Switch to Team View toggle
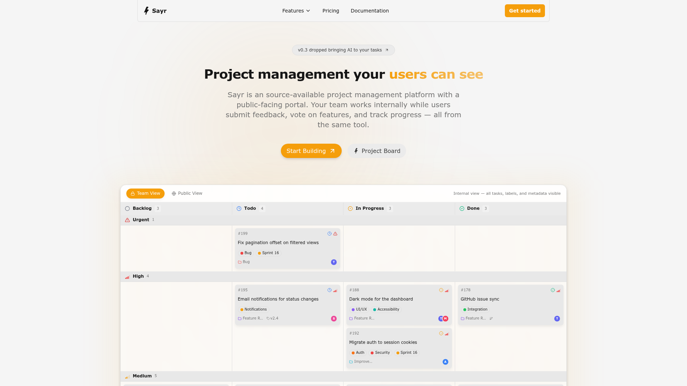This screenshot has width=687, height=386. click(x=145, y=193)
